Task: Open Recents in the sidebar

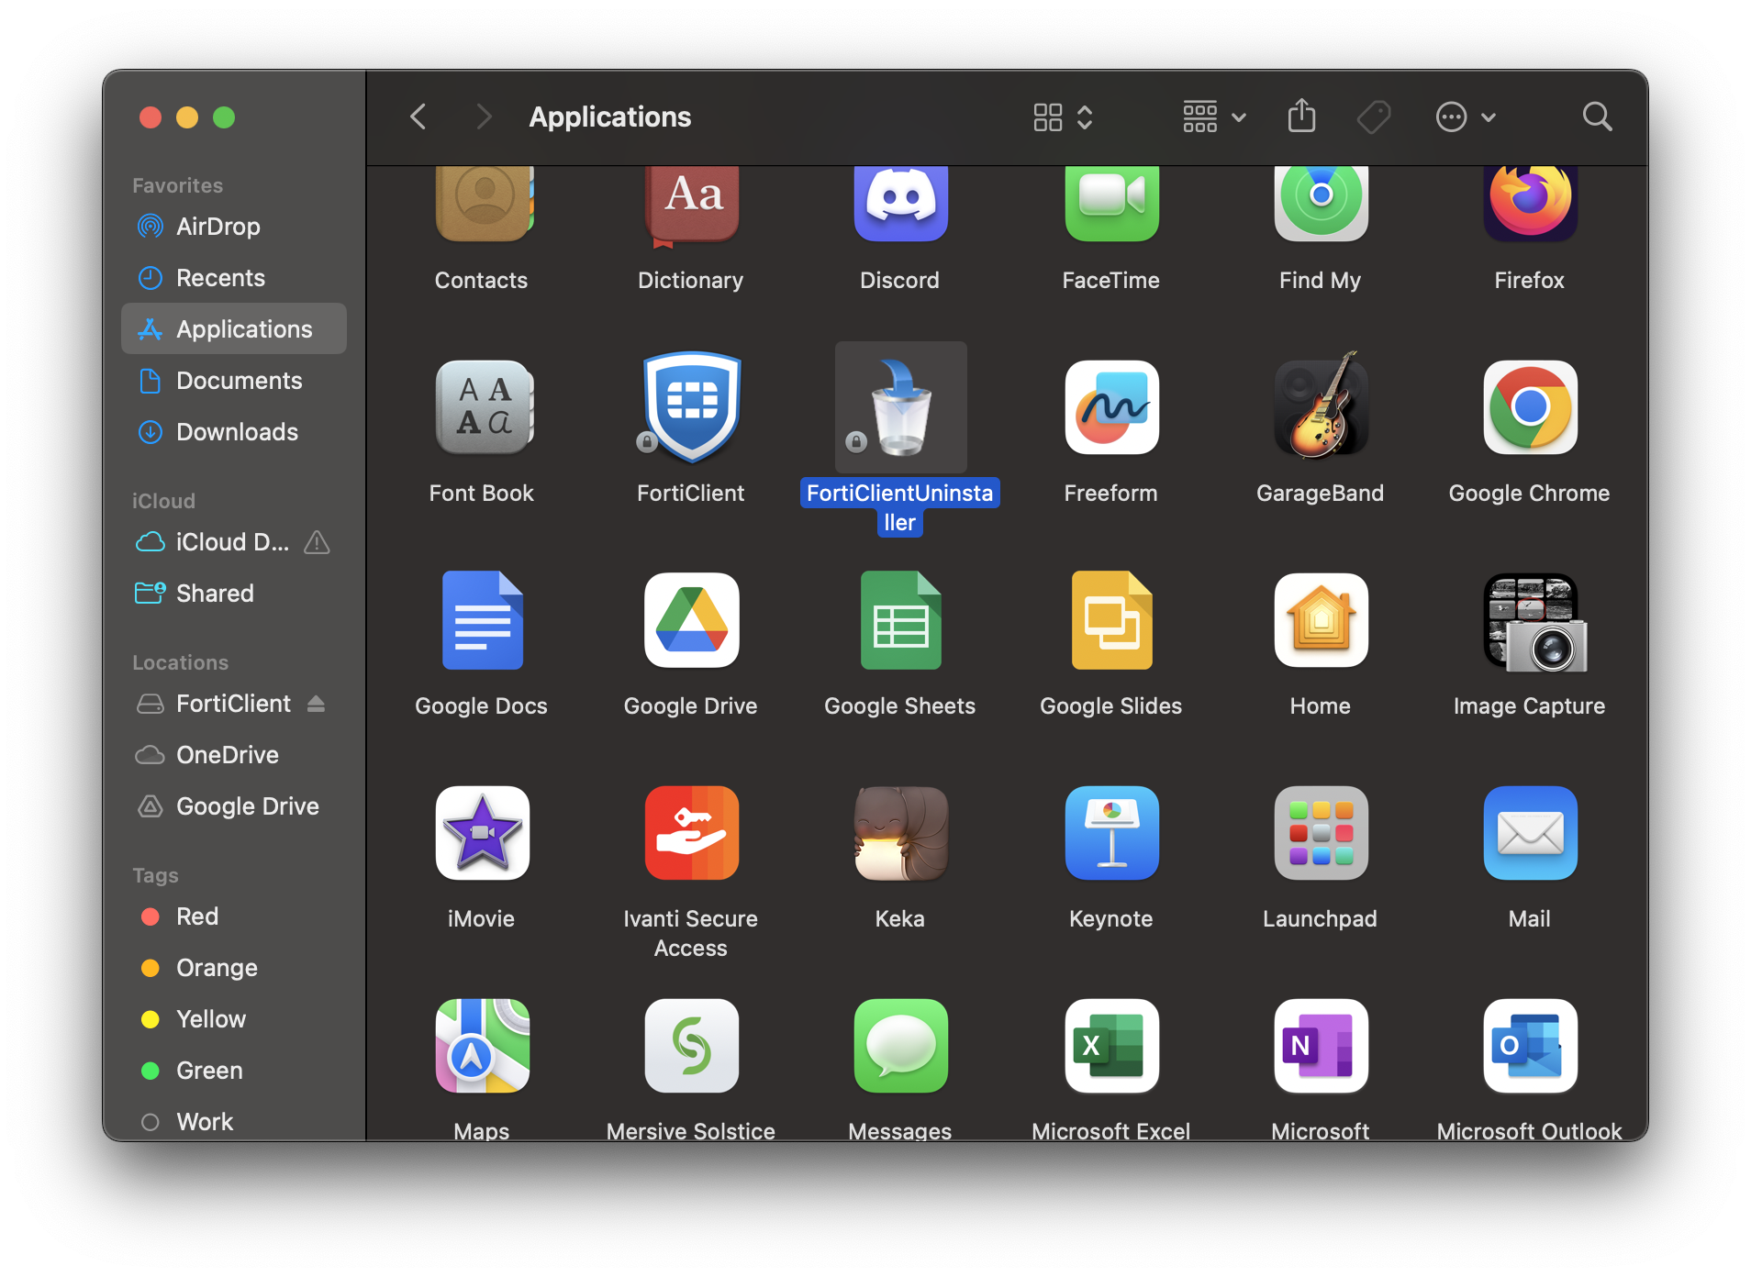Action: pos(234,278)
